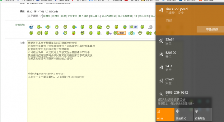Insert the white ghost emoticon
The height and width of the screenshot is (122, 224).
pos(150,27)
